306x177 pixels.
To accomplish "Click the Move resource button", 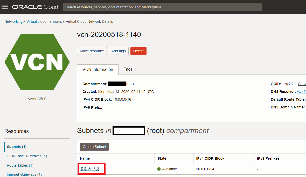I will tap(92, 51).
